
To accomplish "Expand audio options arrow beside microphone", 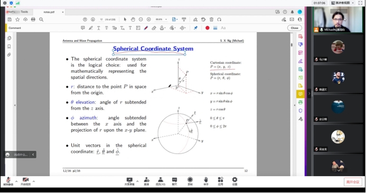I will [x=16, y=181].
